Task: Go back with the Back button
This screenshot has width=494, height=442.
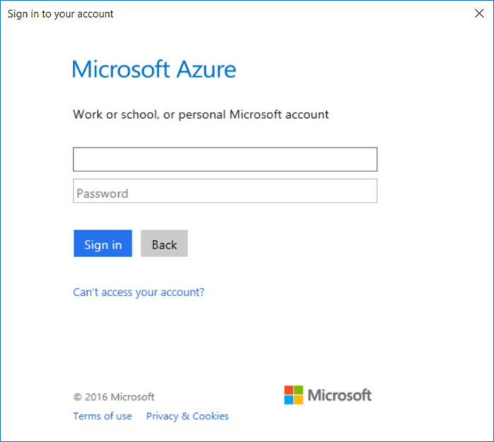Action: click(164, 244)
